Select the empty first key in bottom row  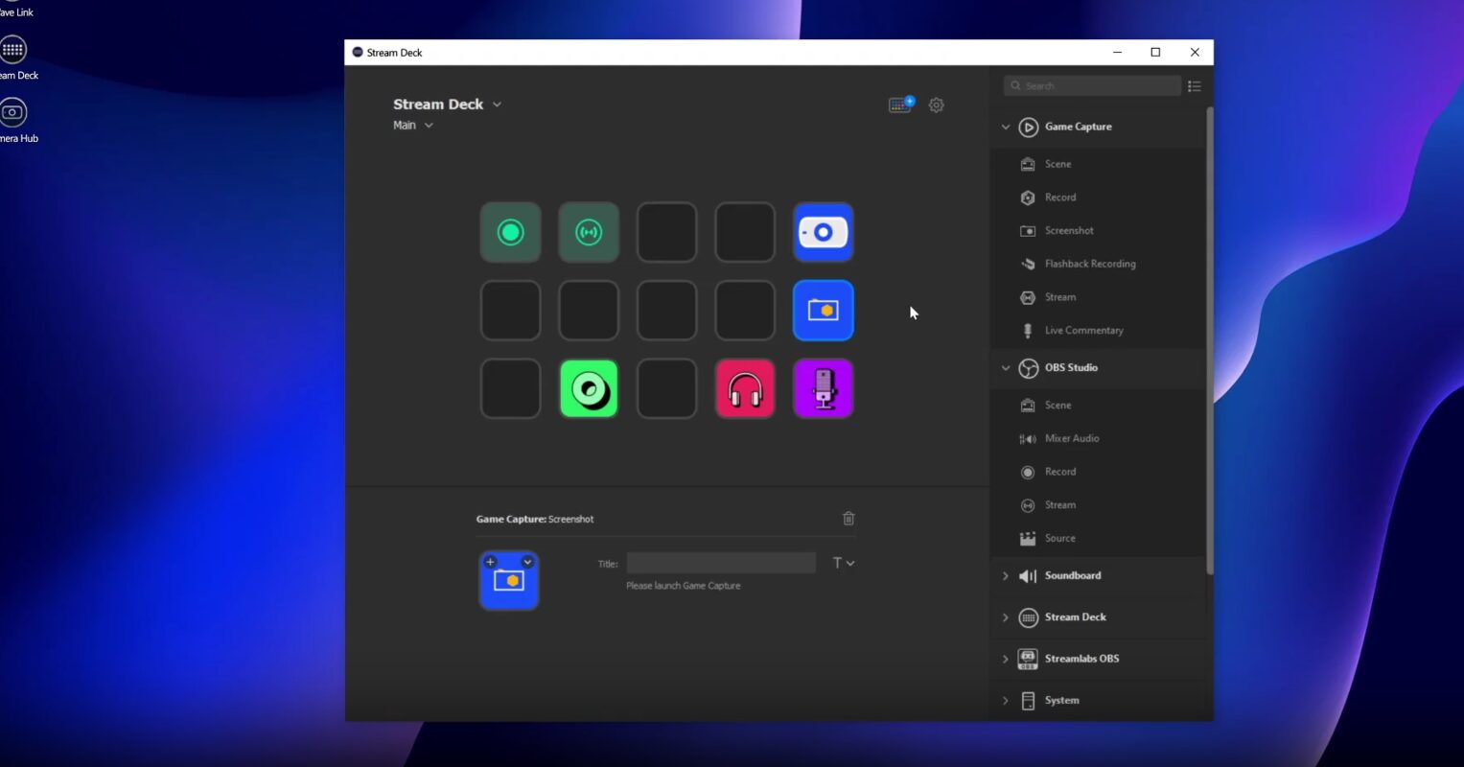[x=510, y=388]
